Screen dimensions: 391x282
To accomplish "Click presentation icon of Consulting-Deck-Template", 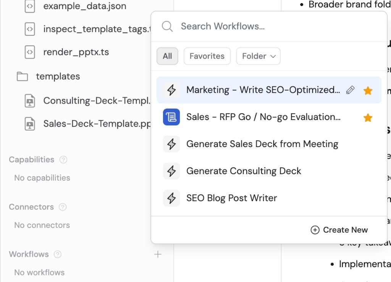I will pyautogui.click(x=30, y=101).
